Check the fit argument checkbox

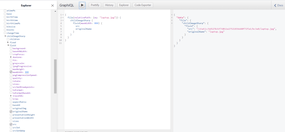11,60
